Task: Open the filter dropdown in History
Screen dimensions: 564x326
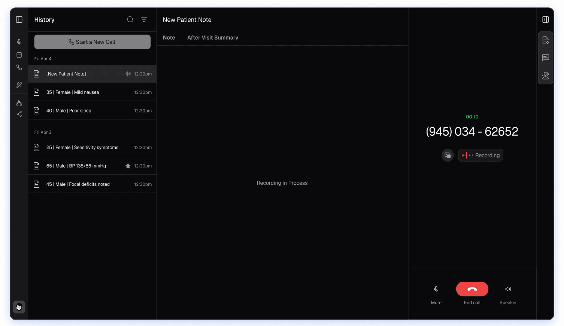Action: [144, 19]
